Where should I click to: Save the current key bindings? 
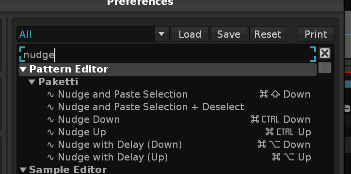pos(229,34)
